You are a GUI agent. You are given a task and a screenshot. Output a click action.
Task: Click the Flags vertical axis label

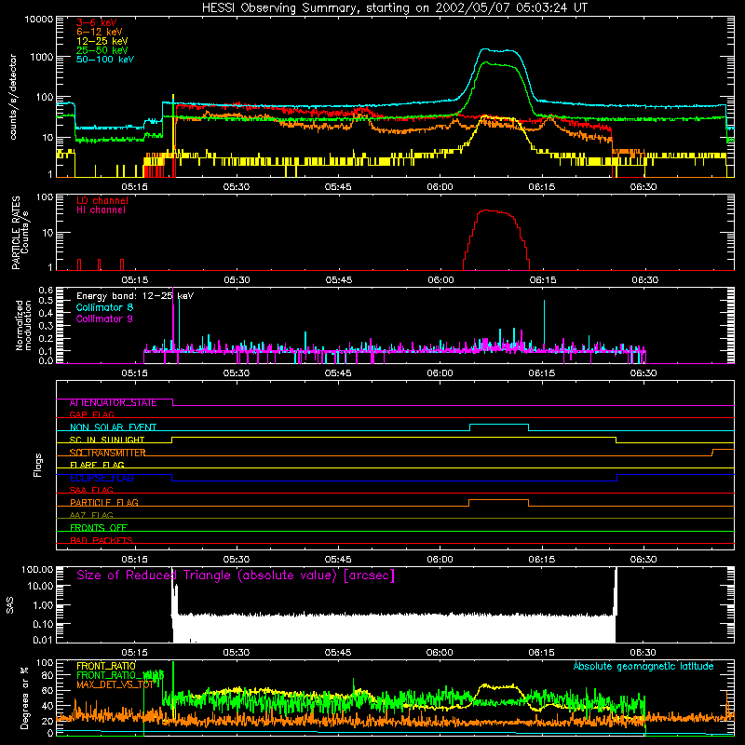tap(38, 465)
